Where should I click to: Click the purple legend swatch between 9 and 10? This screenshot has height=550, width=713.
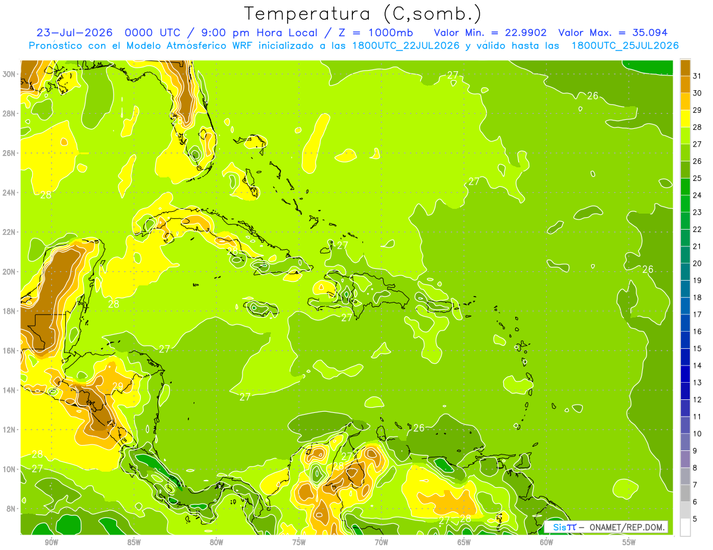685,442
